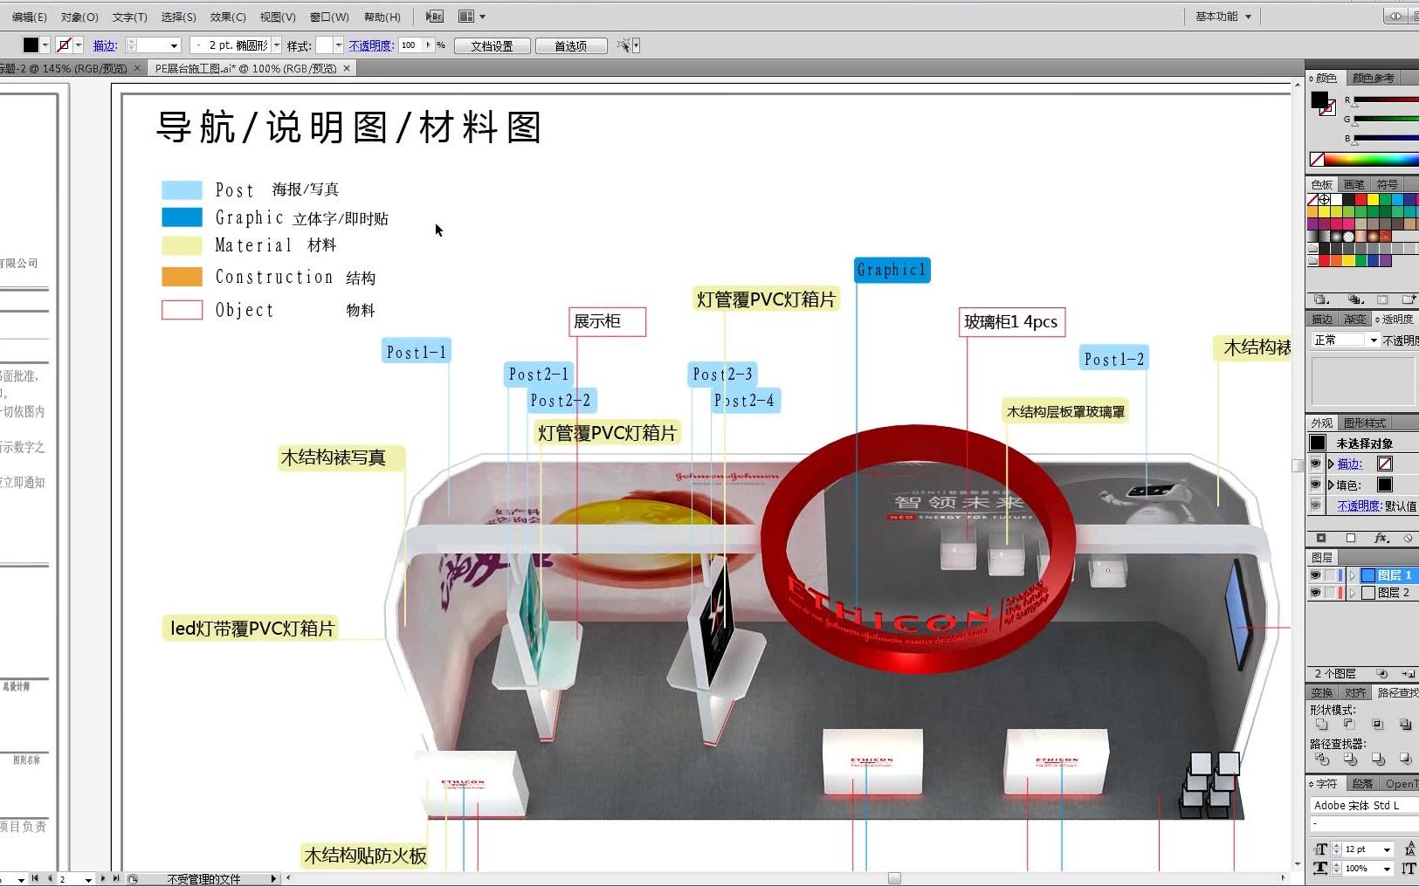The height and width of the screenshot is (887, 1419).
Task: Click 描边 link in control bar
Action: tap(105, 45)
